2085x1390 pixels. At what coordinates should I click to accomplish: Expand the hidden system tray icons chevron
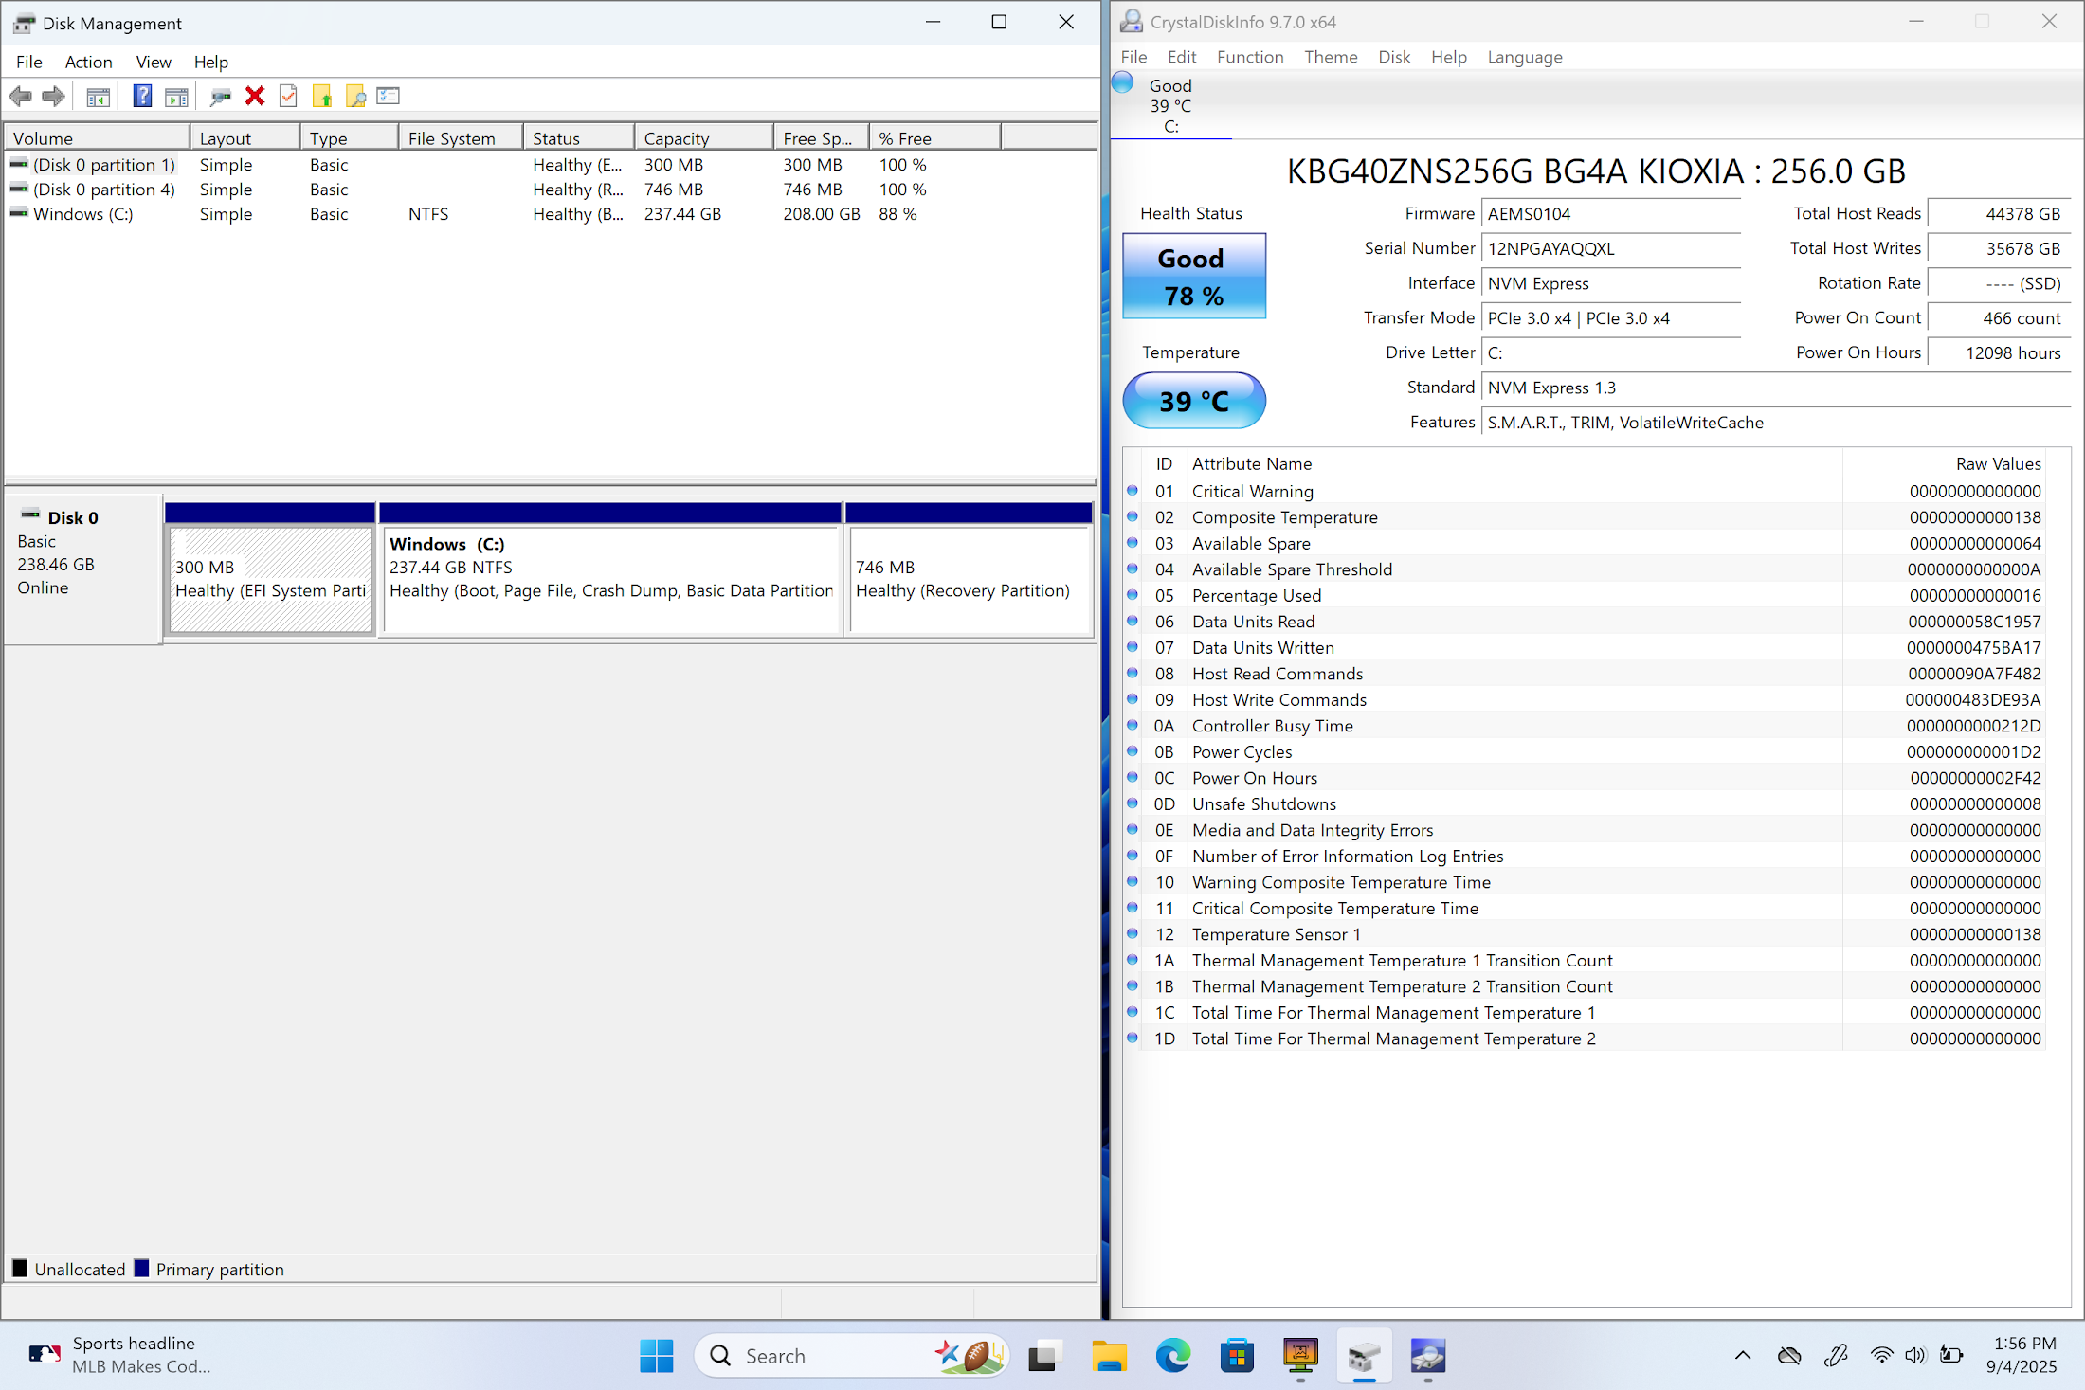(1742, 1356)
